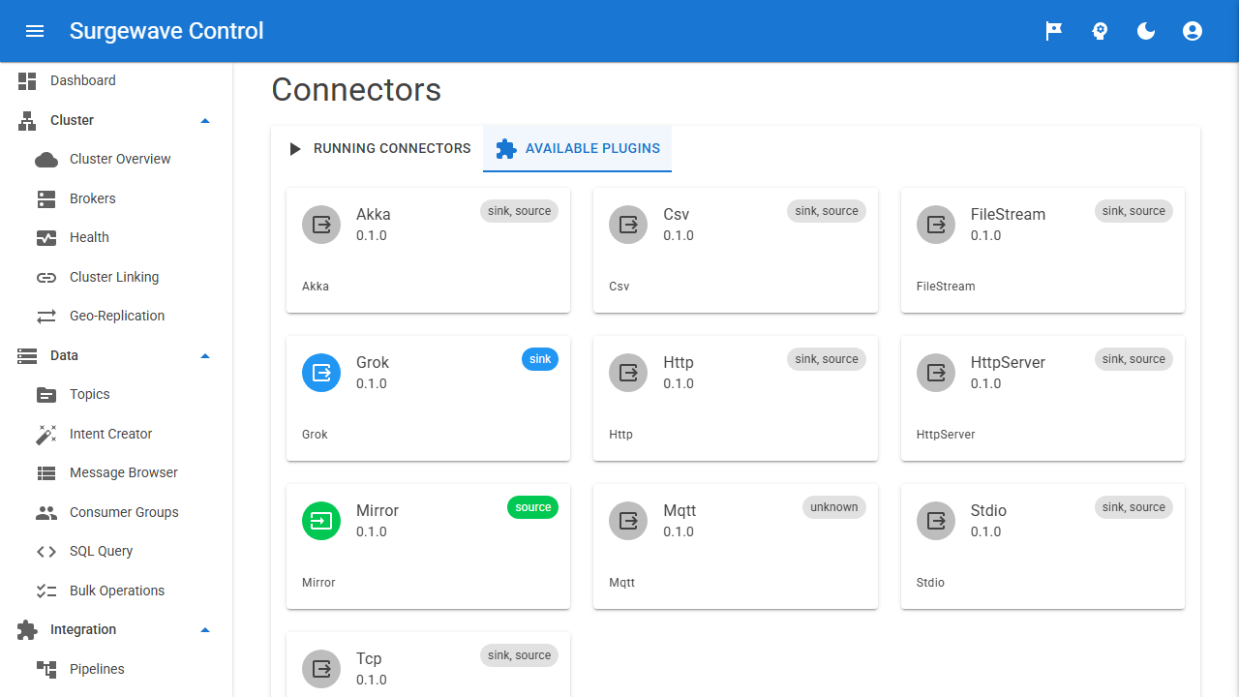Collapse the Integration section arrow
The width and height of the screenshot is (1239, 697).
click(x=204, y=630)
